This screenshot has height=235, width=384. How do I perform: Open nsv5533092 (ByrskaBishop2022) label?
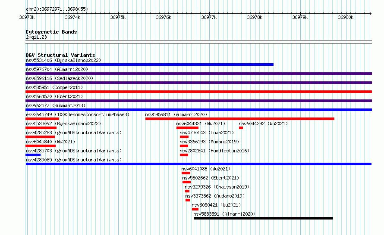tap(63, 124)
